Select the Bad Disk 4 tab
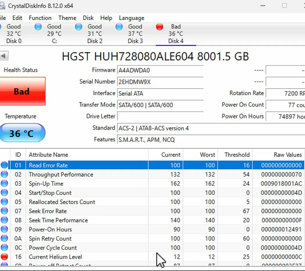The image size is (305, 271). click(x=176, y=34)
